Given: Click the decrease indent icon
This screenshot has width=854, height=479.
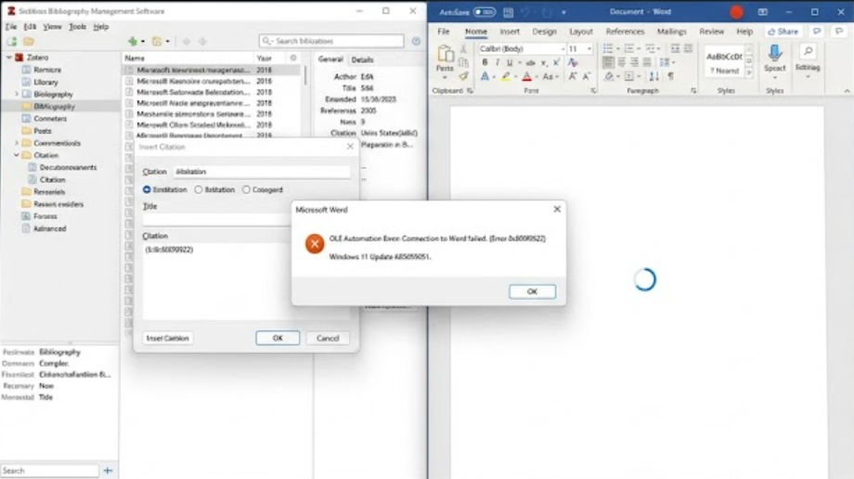Looking at the screenshot, I should [x=676, y=49].
